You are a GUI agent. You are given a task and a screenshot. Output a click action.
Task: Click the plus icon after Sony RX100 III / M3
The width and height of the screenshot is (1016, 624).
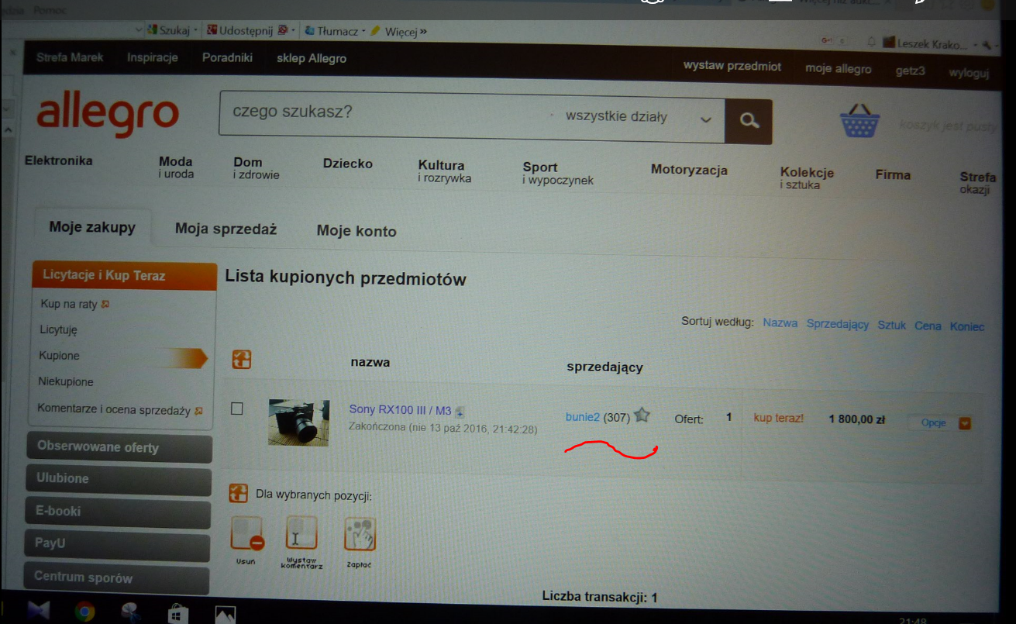click(460, 412)
